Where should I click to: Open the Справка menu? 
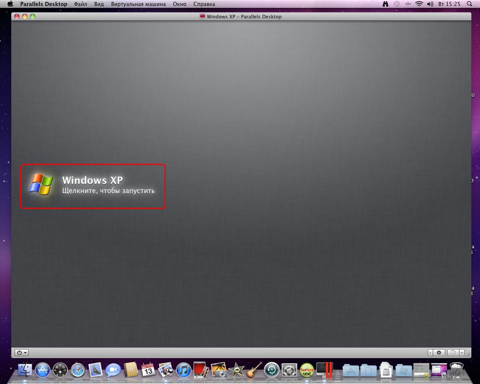point(204,4)
